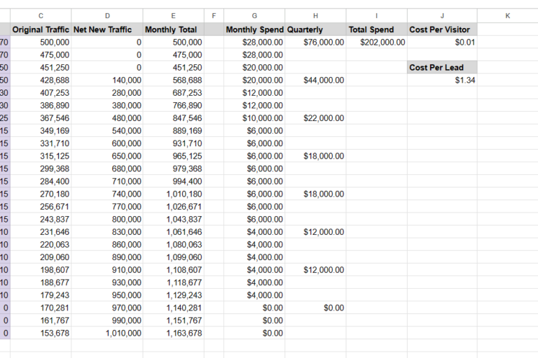The width and height of the screenshot is (538, 358).
Task: Select column I header
Action: [x=377, y=15]
